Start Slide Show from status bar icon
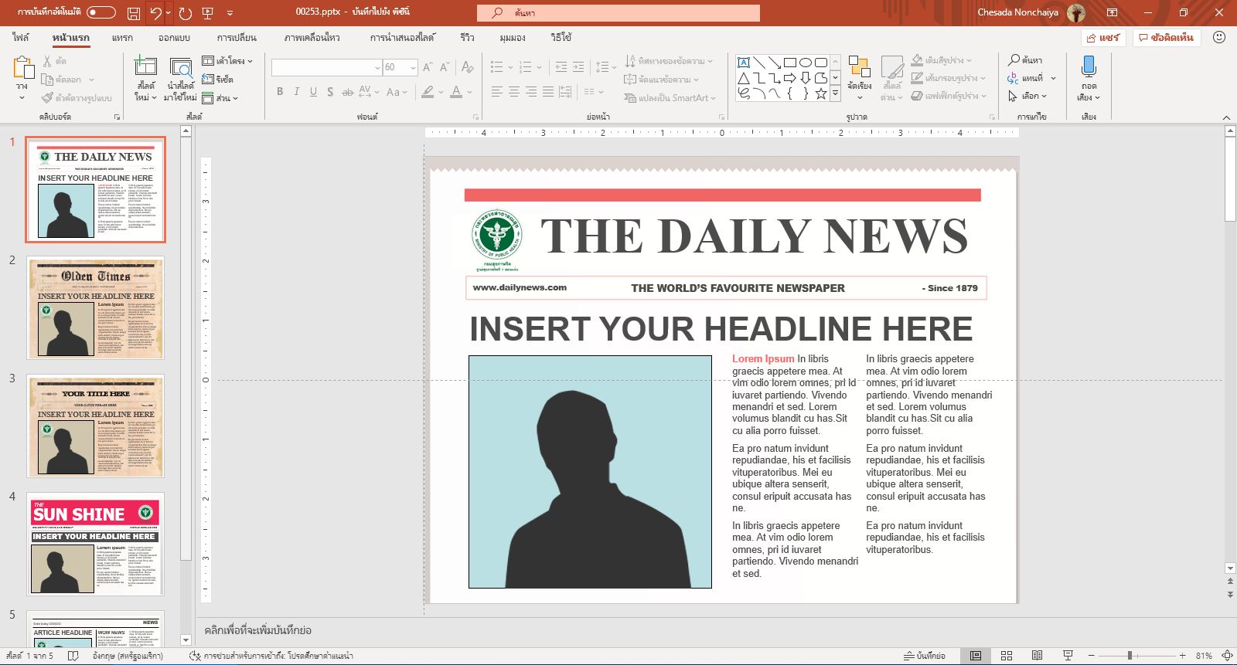This screenshot has height=665, width=1237. pos(1068,656)
